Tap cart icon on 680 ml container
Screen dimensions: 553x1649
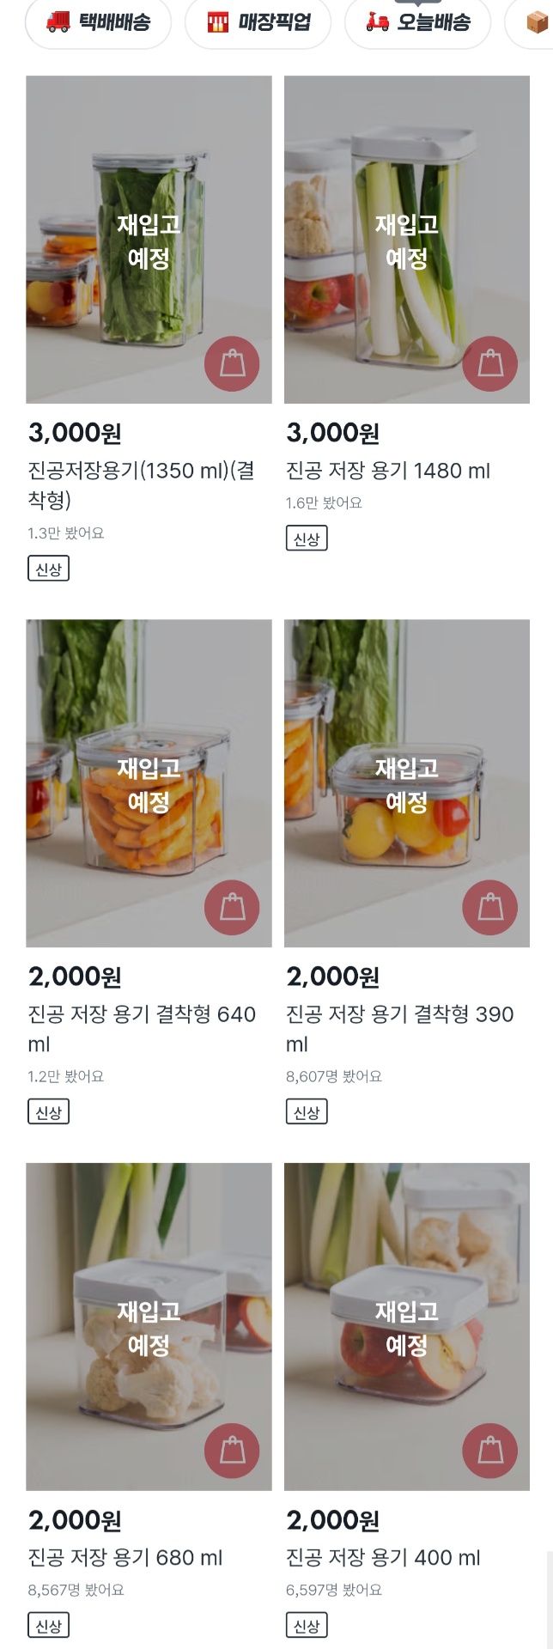pos(232,1451)
